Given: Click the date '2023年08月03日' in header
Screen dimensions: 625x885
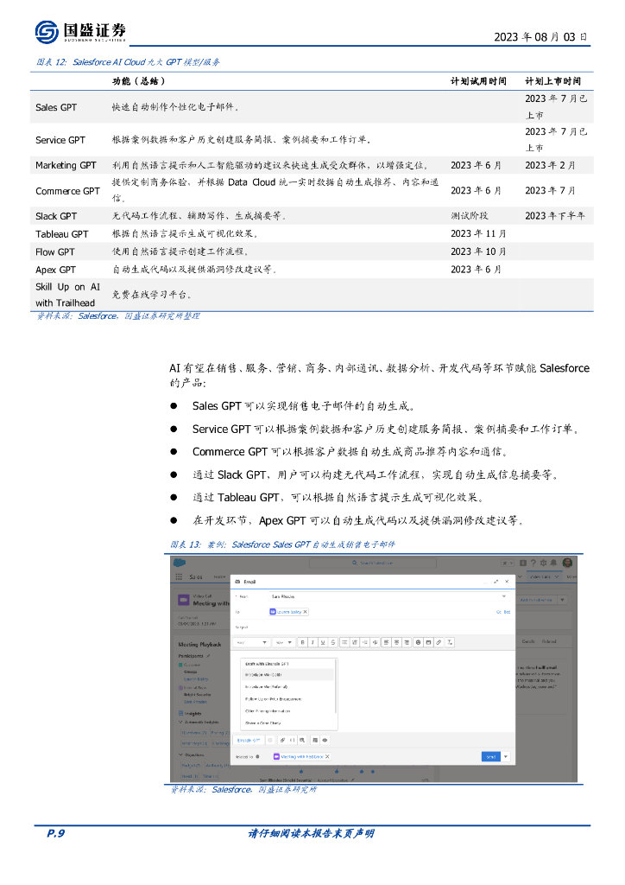Looking at the screenshot, I should (541, 36).
